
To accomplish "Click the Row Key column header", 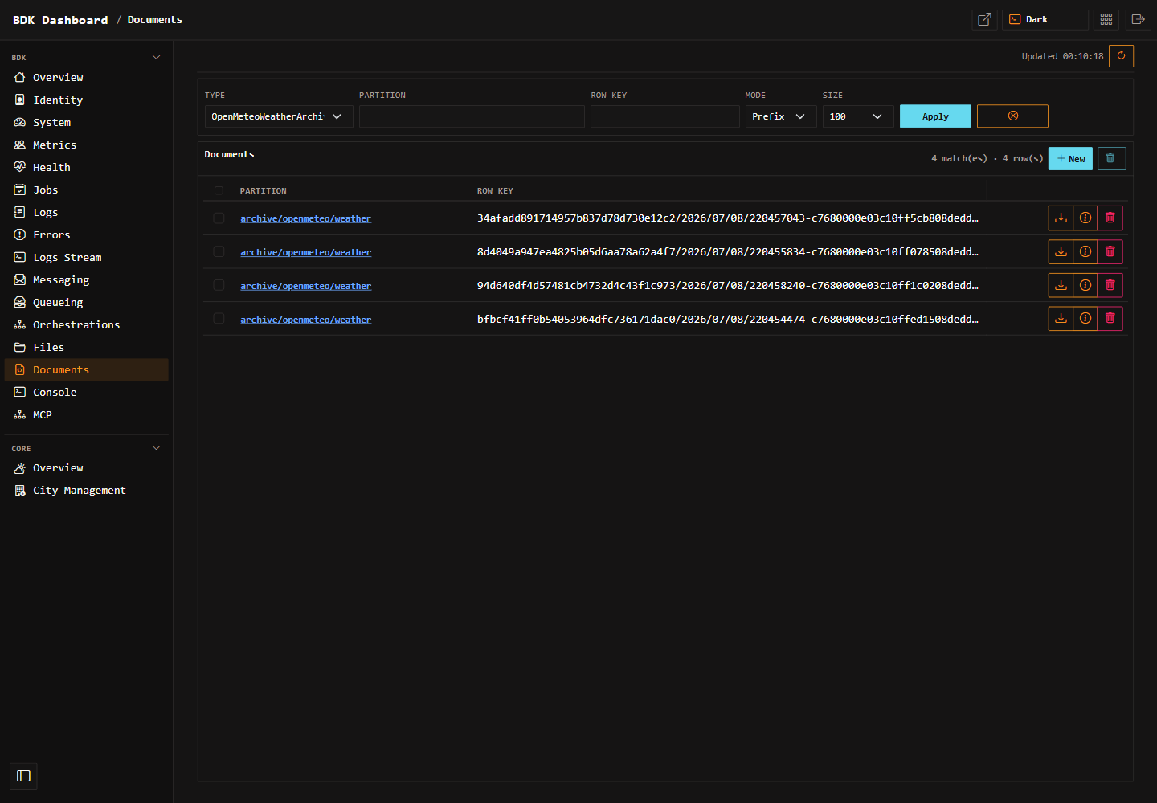I will [x=495, y=191].
